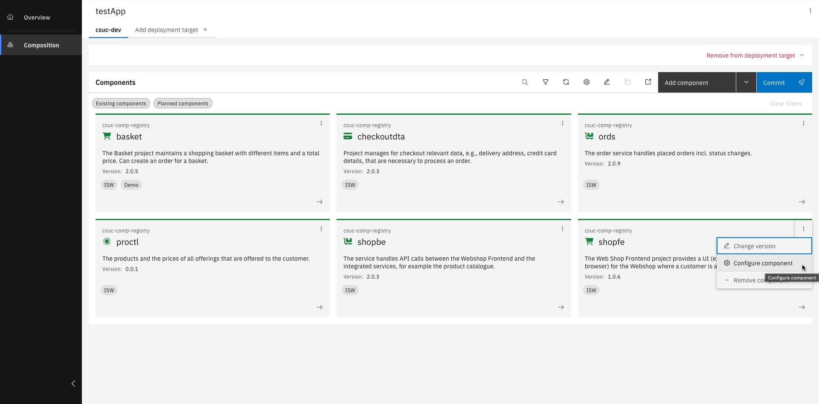
Task: Toggle the ISW tag on the proctl card
Action: (x=109, y=290)
